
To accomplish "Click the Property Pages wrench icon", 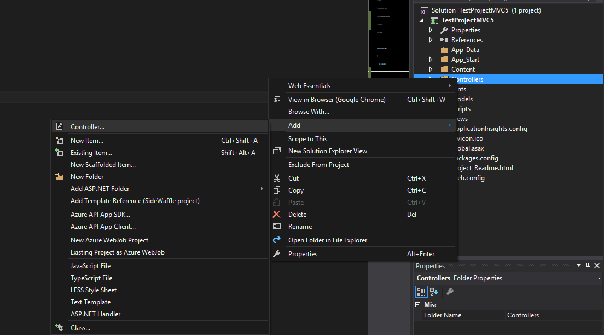I will pos(450,292).
